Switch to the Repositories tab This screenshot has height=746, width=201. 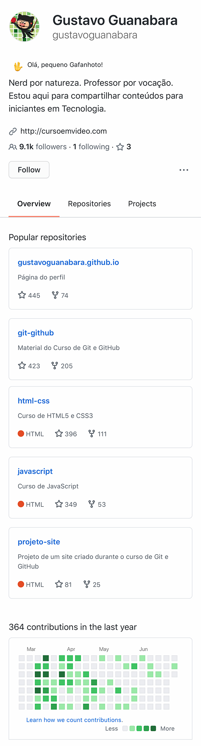click(89, 203)
